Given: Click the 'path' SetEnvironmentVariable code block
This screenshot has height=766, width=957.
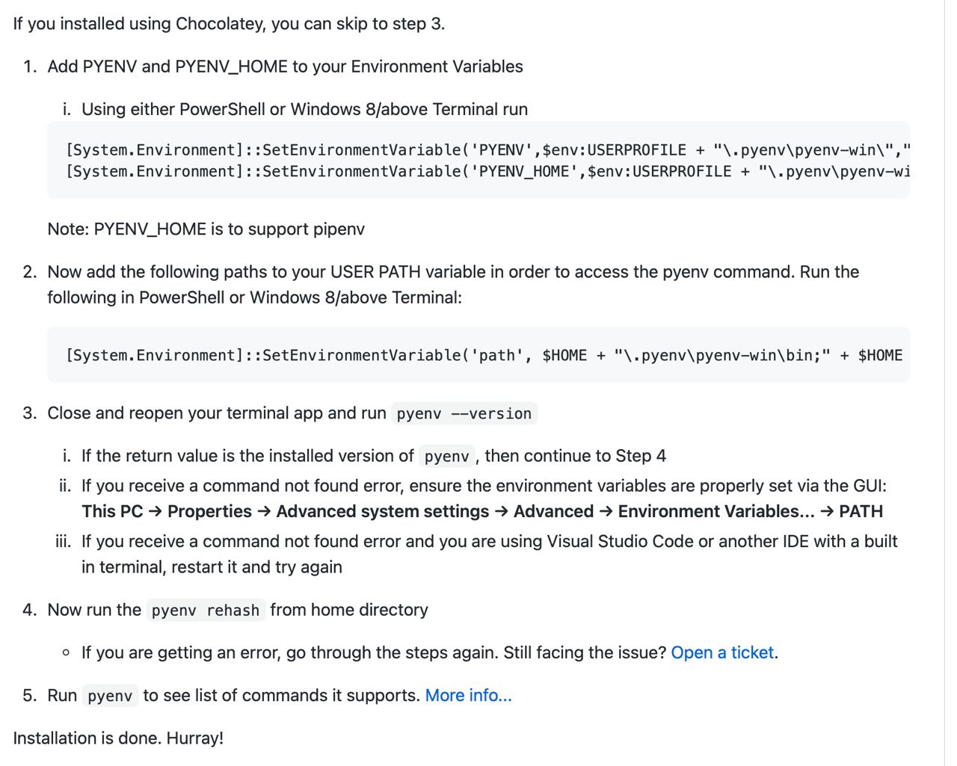Looking at the screenshot, I should pyautogui.click(x=483, y=355).
